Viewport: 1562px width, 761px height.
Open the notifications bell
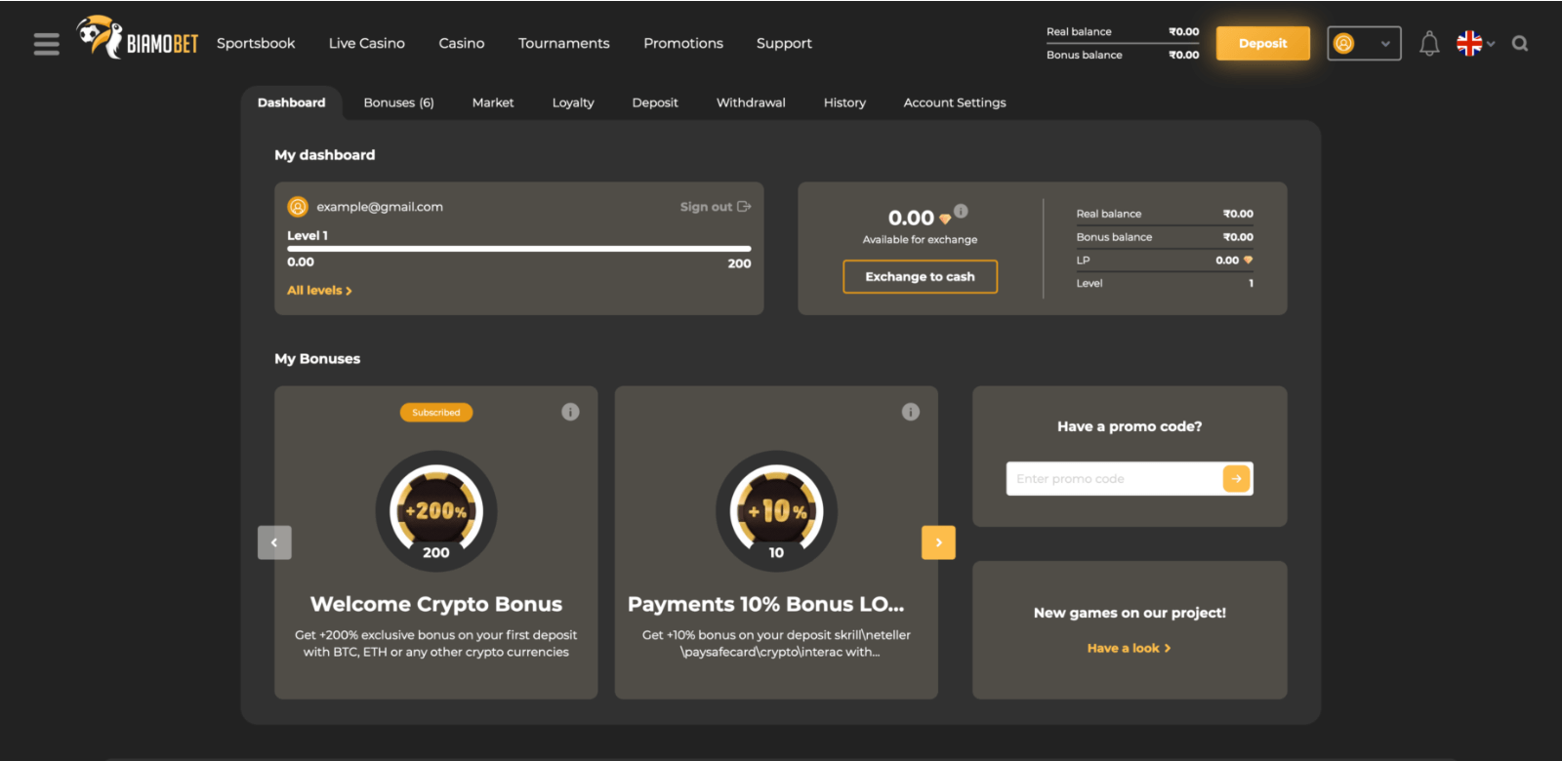pos(1429,44)
